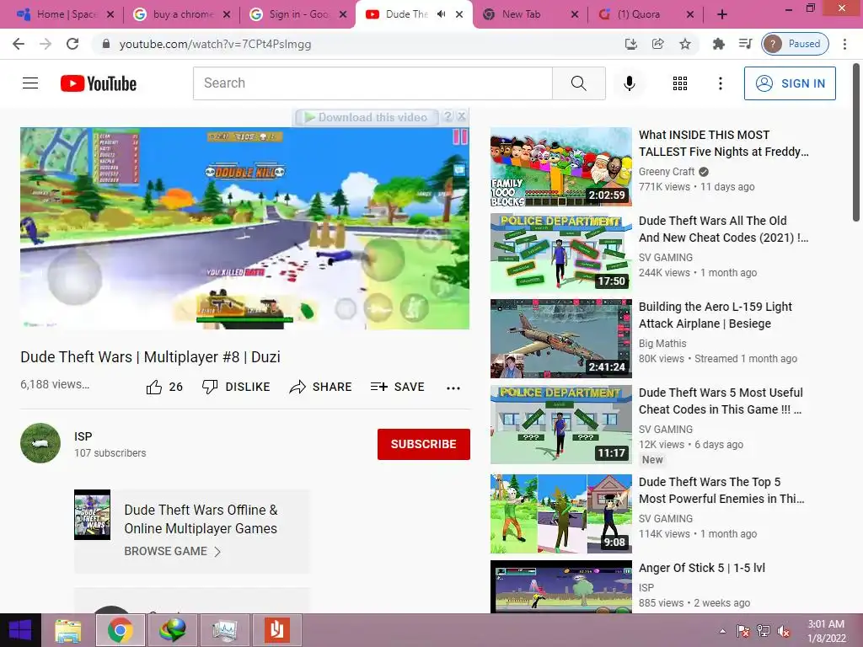863x647 pixels.
Task: Open Chrome three-dot menu
Action: 844,44
